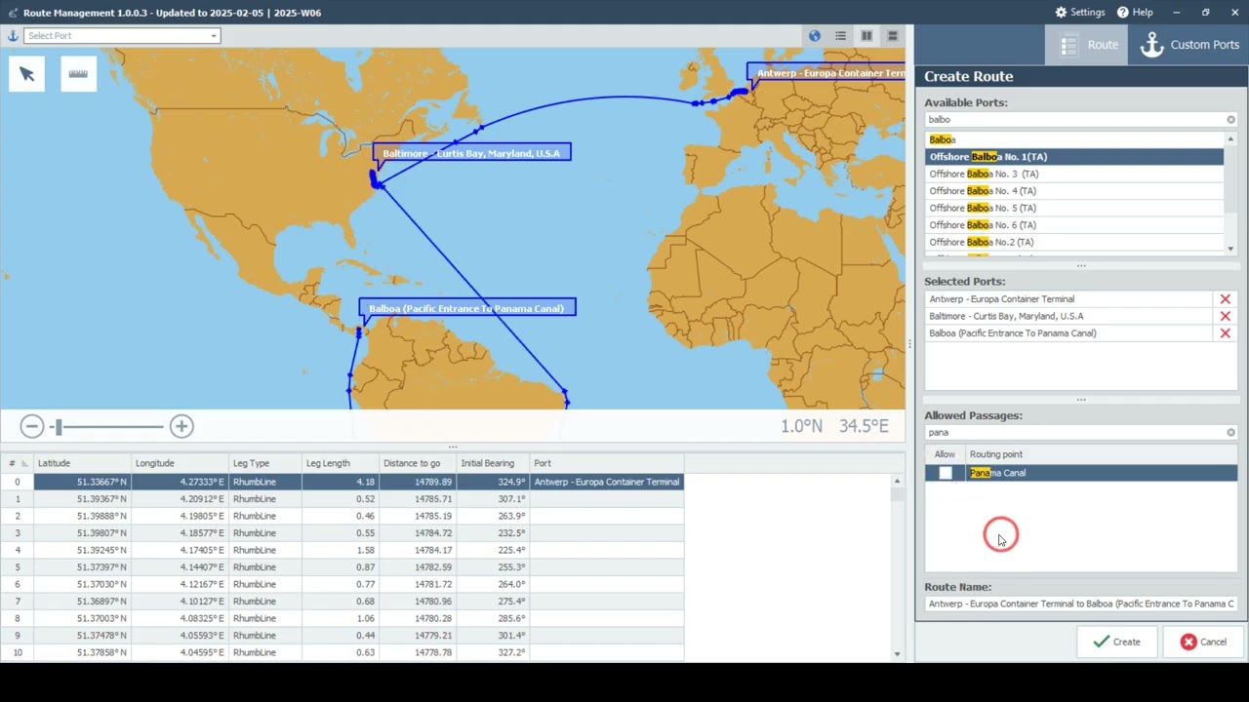Click Balboa Pacific Entrance map label

[467, 308]
